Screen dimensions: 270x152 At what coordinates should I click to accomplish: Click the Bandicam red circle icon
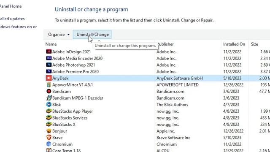coord(49,91)
